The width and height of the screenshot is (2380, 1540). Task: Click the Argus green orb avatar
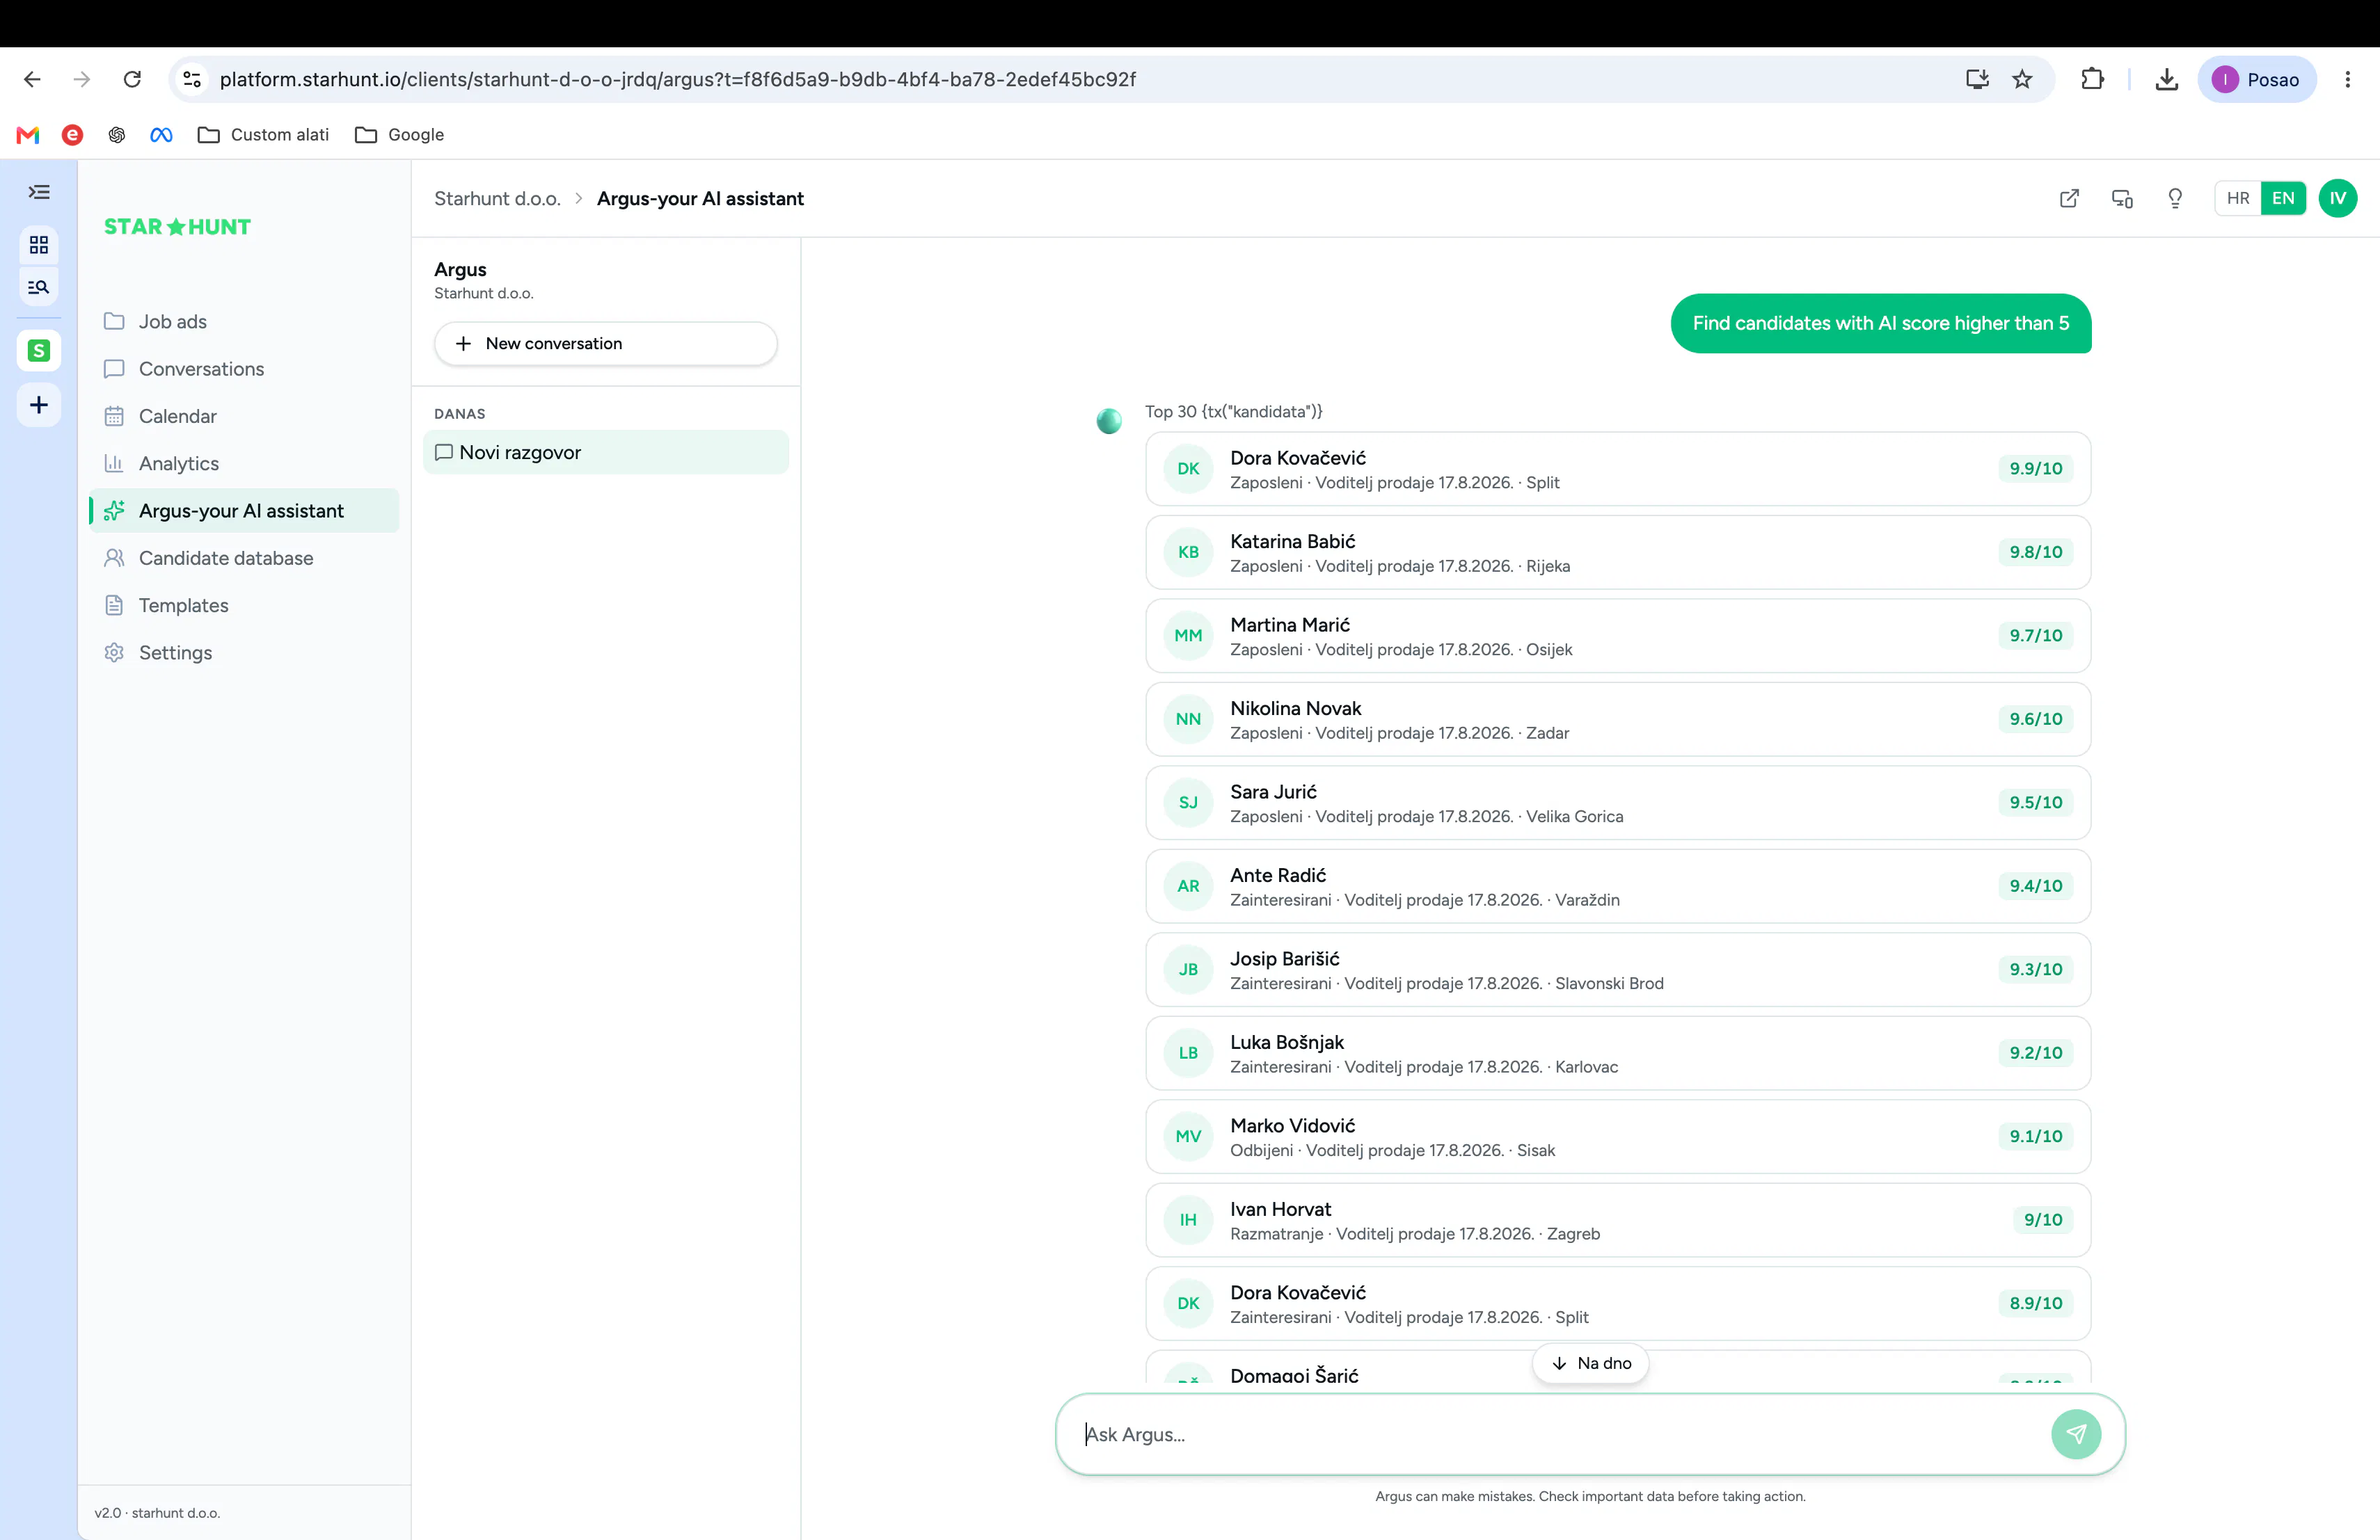coord(1109,422)
